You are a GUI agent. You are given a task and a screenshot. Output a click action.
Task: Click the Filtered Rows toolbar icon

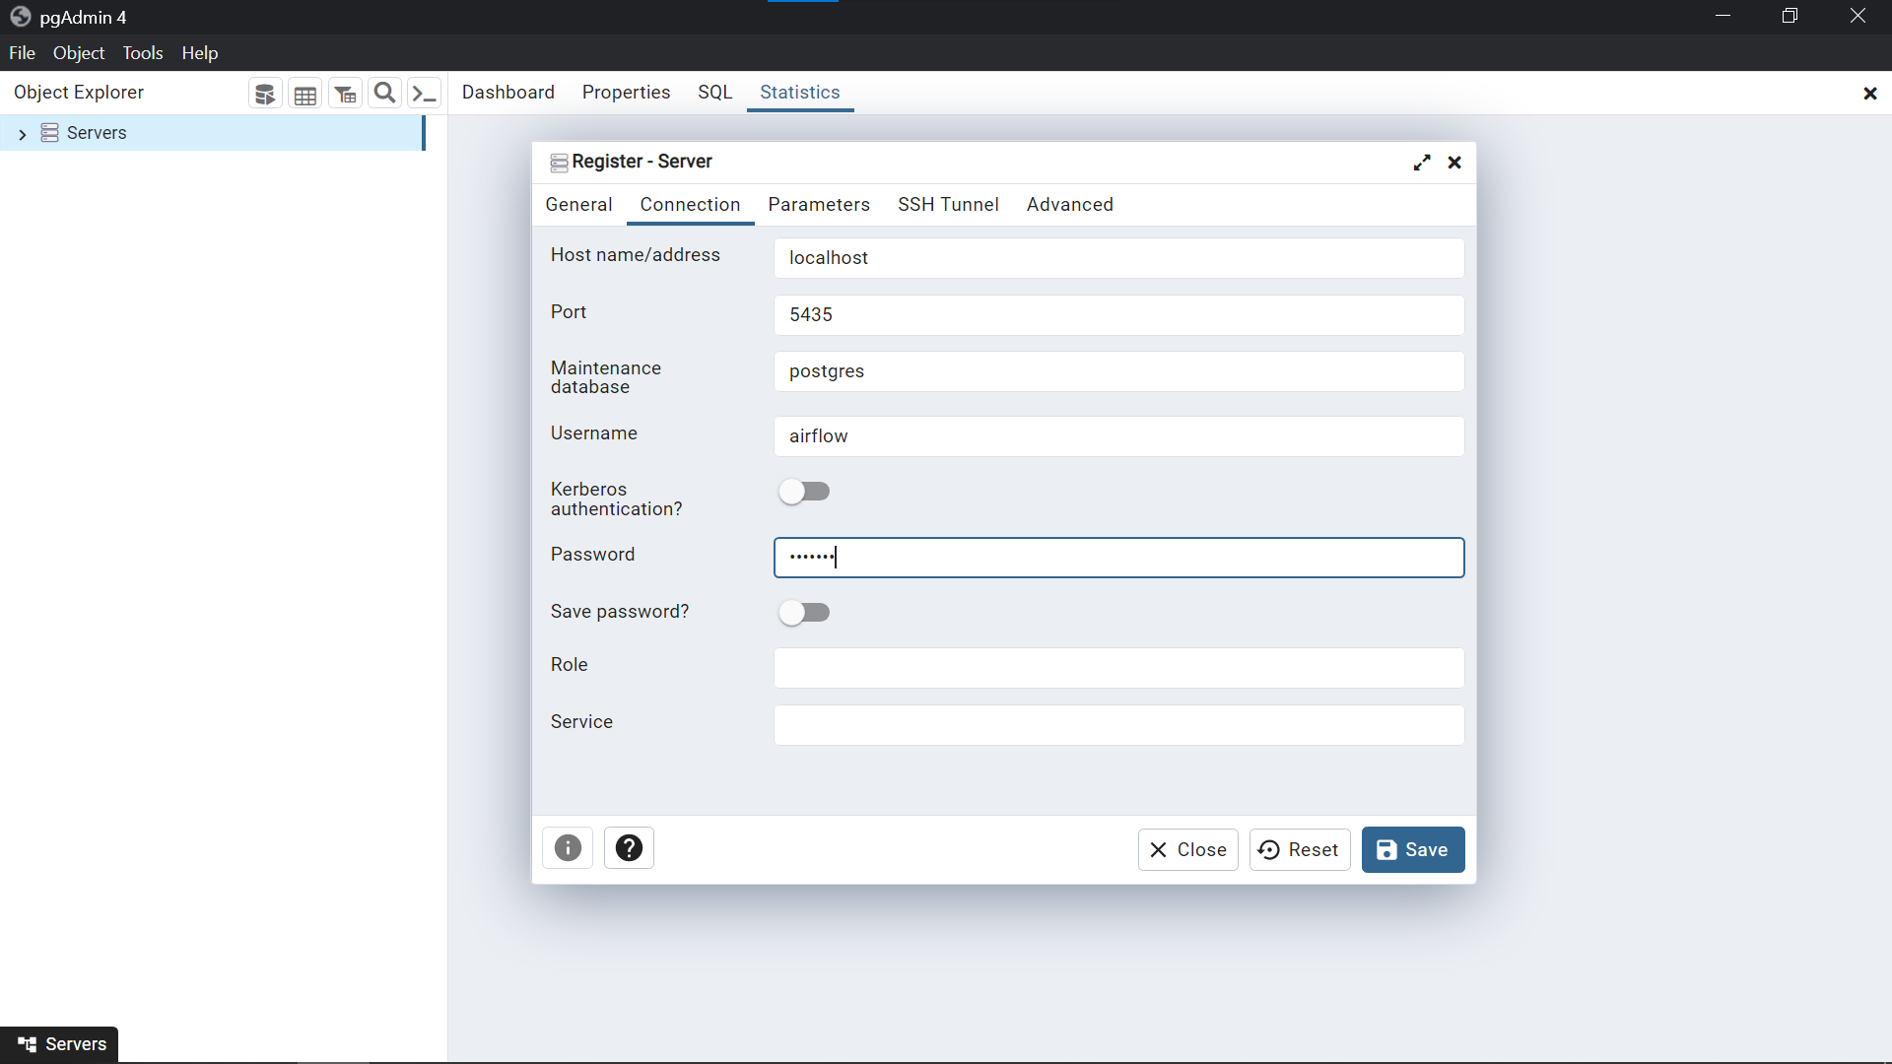pos(345,94)
